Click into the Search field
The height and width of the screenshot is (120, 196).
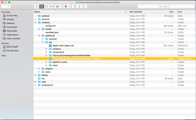(166, 6)
